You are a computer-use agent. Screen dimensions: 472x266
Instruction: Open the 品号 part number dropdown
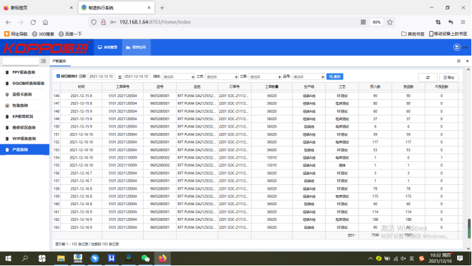tap(308, 77)
